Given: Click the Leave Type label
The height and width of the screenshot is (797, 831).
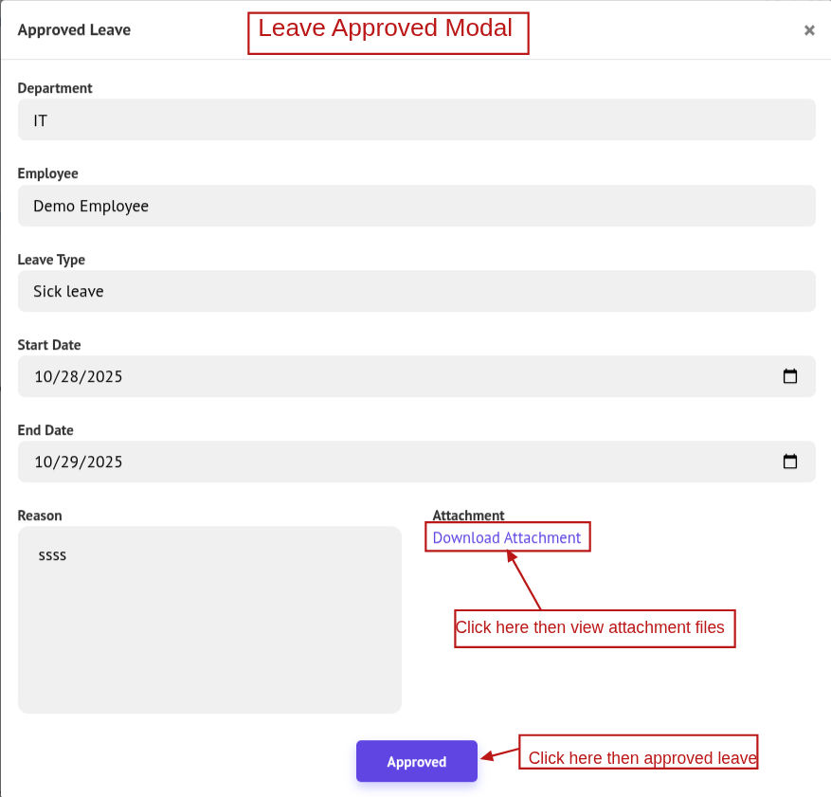Looking at the screenshot, I should point(51,259).
